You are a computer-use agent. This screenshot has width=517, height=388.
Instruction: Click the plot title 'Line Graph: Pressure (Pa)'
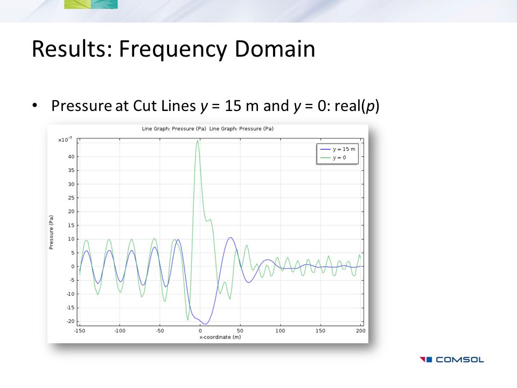[x=208, y=129]
